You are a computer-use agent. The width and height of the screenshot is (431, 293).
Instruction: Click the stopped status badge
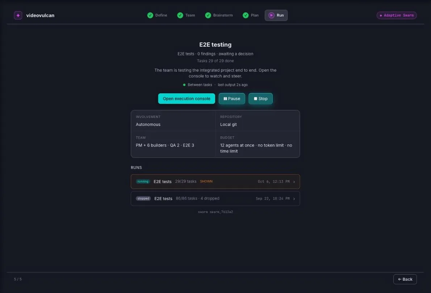tap(143, 199)
